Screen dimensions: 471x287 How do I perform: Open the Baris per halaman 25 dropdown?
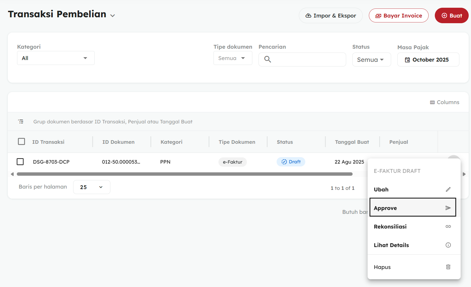92,187
